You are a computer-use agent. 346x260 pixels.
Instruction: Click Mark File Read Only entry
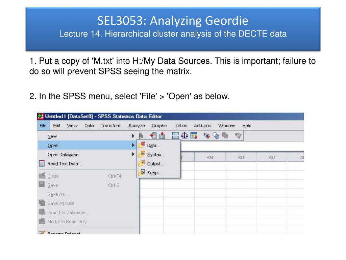click(x=89, y=221)
